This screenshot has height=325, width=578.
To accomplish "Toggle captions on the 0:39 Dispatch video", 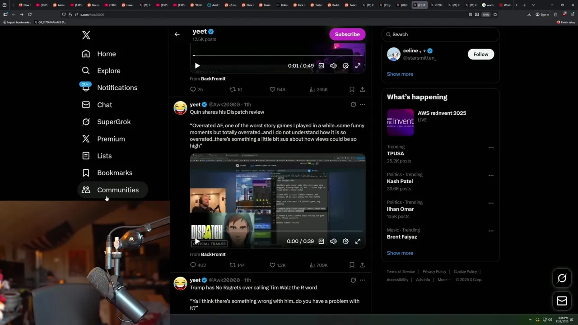I will [x=321, y=241].
